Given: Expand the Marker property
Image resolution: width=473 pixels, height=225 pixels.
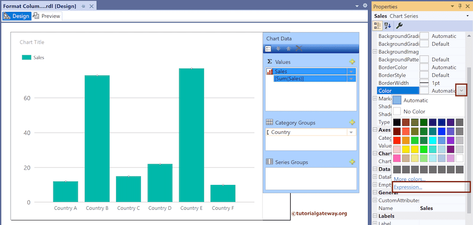Looking at the screenshot, I should (375, 99).
